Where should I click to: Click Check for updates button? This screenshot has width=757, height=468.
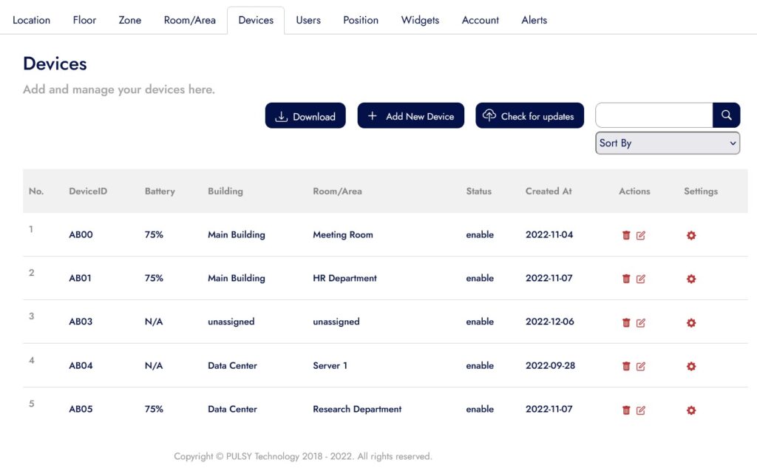click(529, 116)
